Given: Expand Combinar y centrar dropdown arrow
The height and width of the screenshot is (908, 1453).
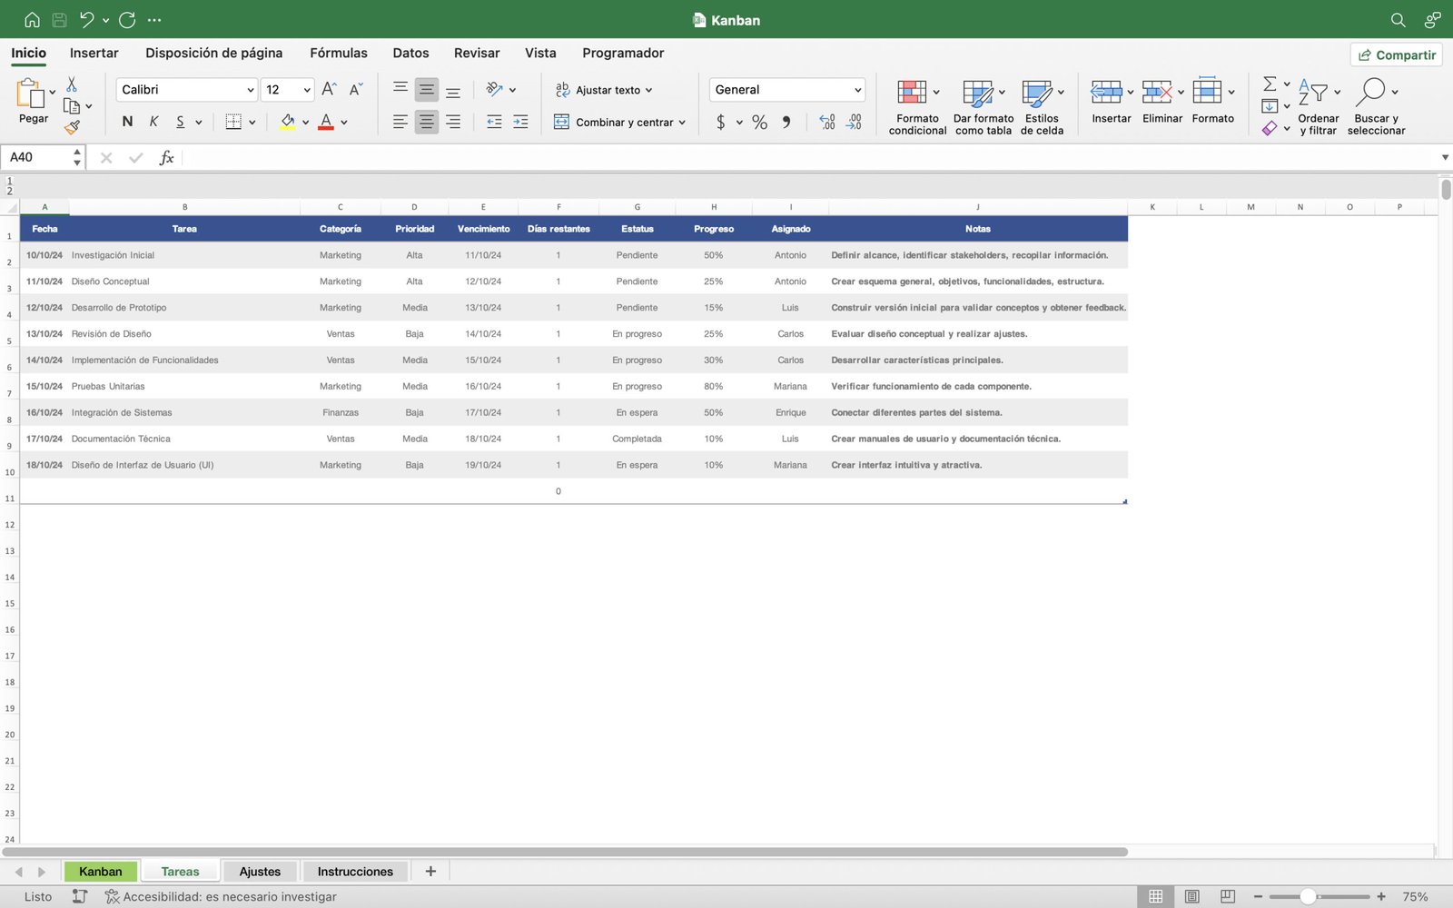Looking at the screenshot, I should pos(682,123).
